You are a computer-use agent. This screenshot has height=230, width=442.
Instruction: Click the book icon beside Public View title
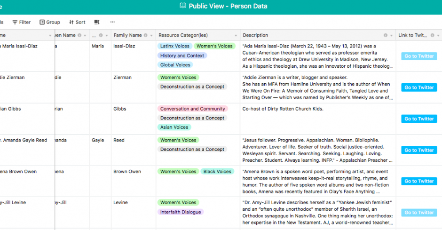[182, 6]
